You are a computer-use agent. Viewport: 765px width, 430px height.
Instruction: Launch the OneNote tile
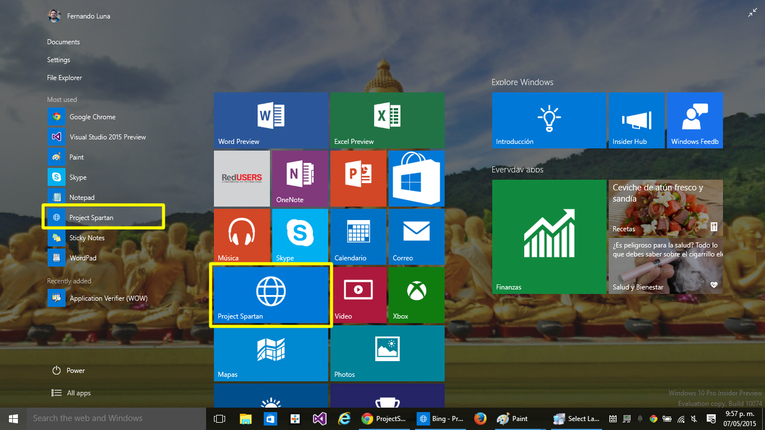point(300,179)
